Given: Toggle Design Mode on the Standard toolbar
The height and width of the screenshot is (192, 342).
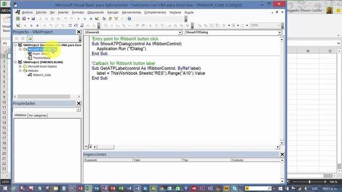Looking at the screenshot, I should 97,19.
